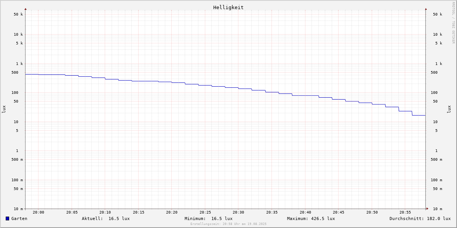Screen dimensions: 457x228
Task: Click the 20:05 time axis label
Action: (72, 212)
